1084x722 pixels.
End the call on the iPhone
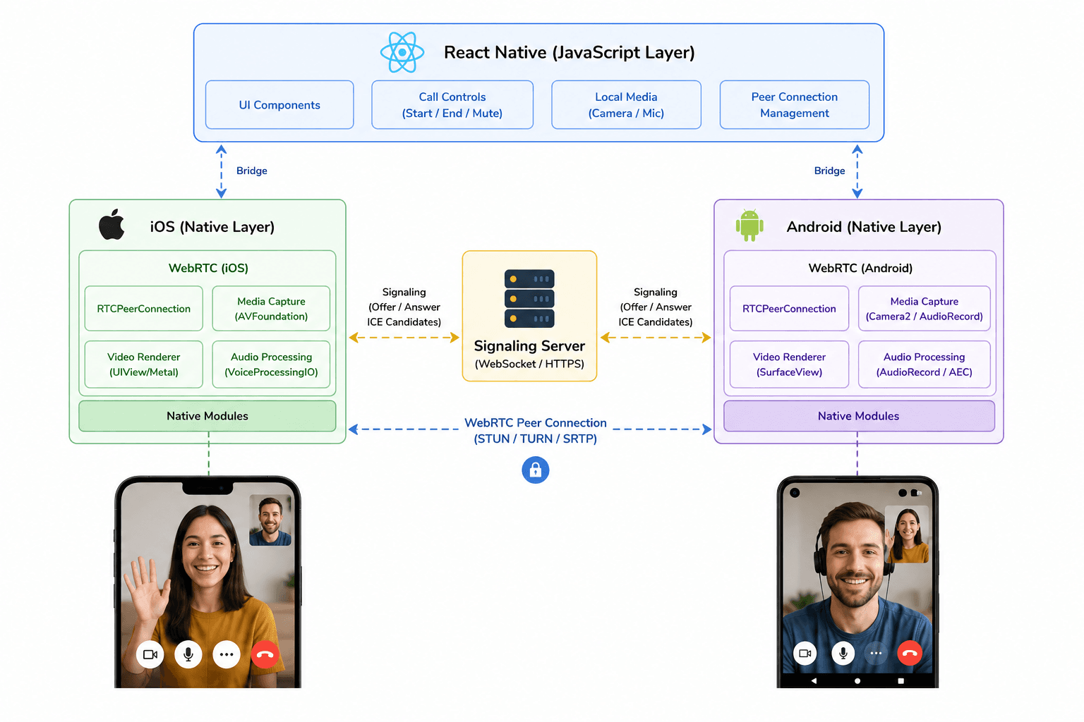pyautogui.click(x=265, y=654)
